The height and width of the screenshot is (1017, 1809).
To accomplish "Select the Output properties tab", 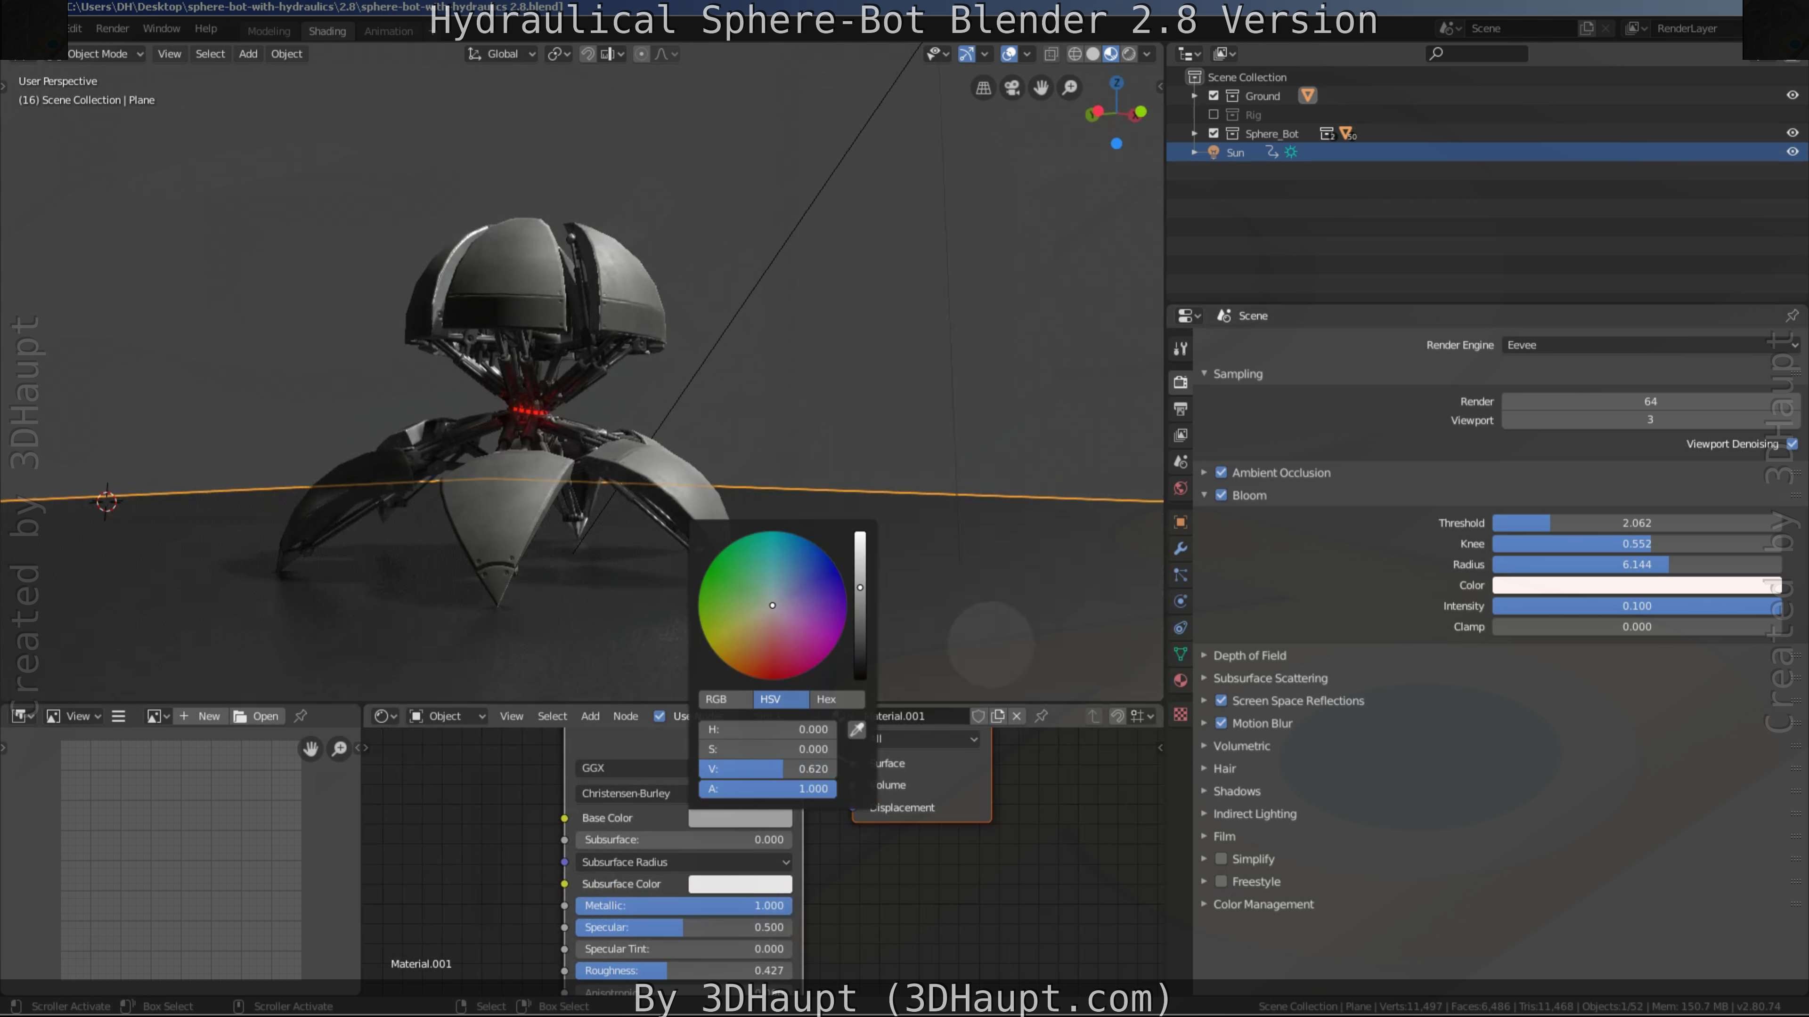I will coord(1180,409).
